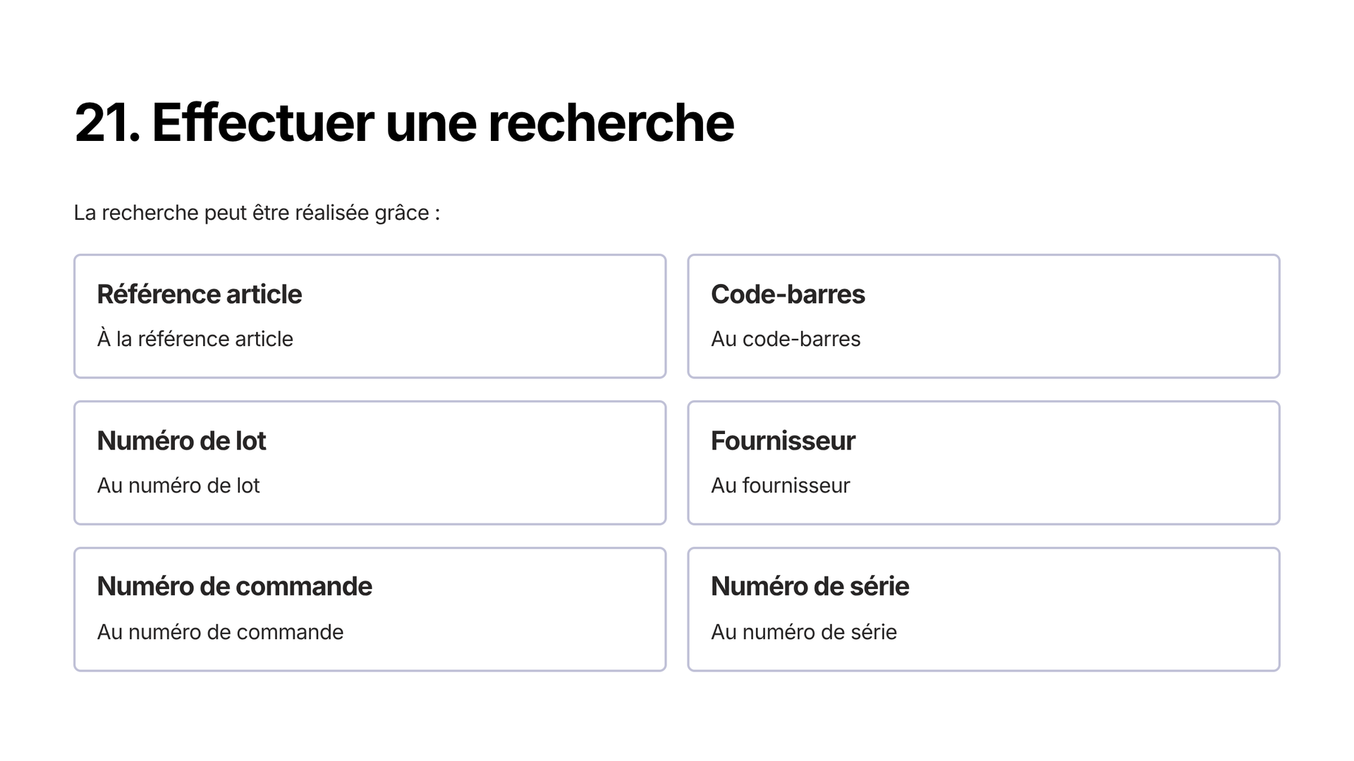Select the 'Numéro de série' card heading
1354x761 pixels.
(810, 586)
